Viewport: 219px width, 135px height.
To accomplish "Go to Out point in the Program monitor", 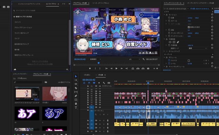I will 127,68.
